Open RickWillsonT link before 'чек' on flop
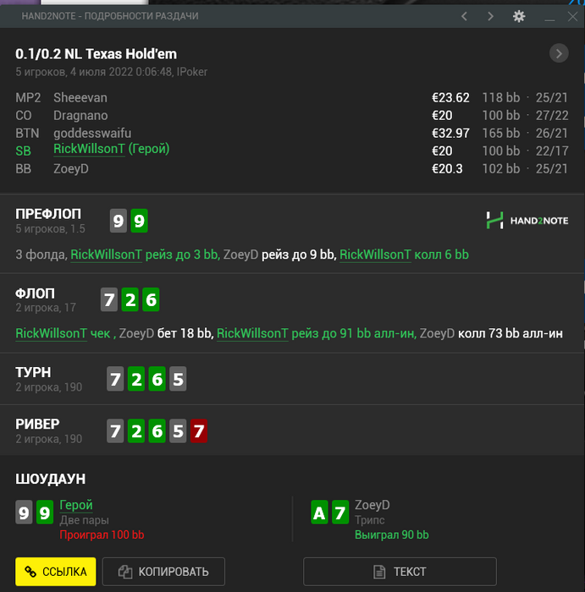The height and width of the screenshot is (592, 585). coord(51,333)
